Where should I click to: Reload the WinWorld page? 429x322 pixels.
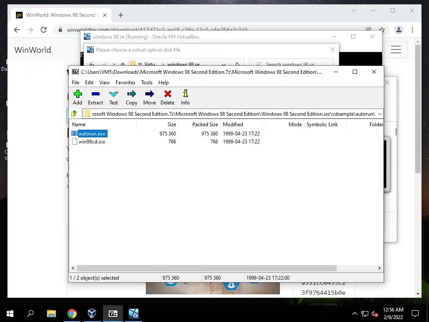[x=44, y=30]
